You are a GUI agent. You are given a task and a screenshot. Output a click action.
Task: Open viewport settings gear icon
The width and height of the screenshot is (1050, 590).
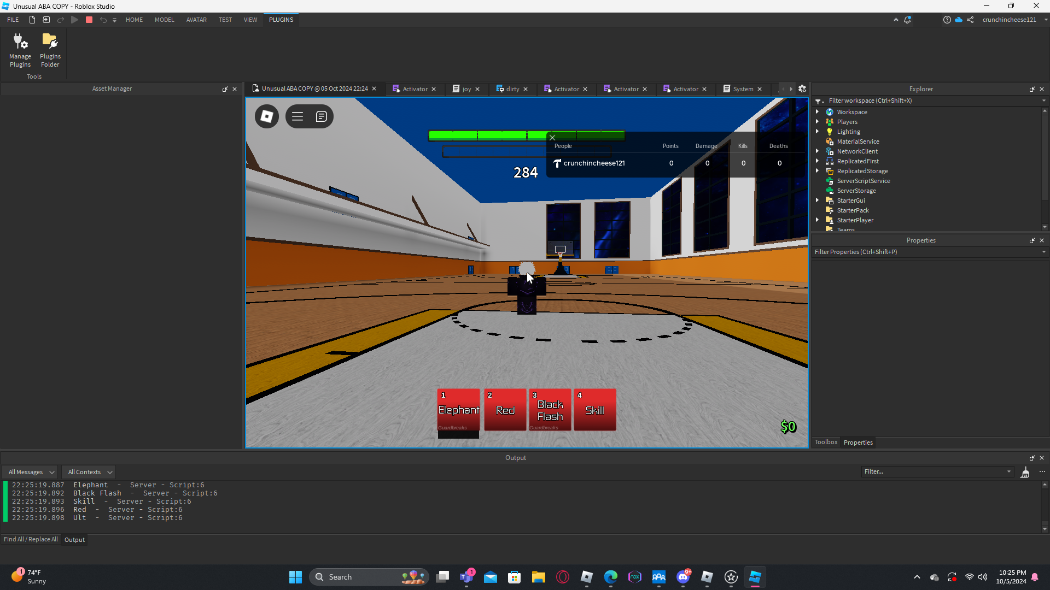click(x=802, y=89)
